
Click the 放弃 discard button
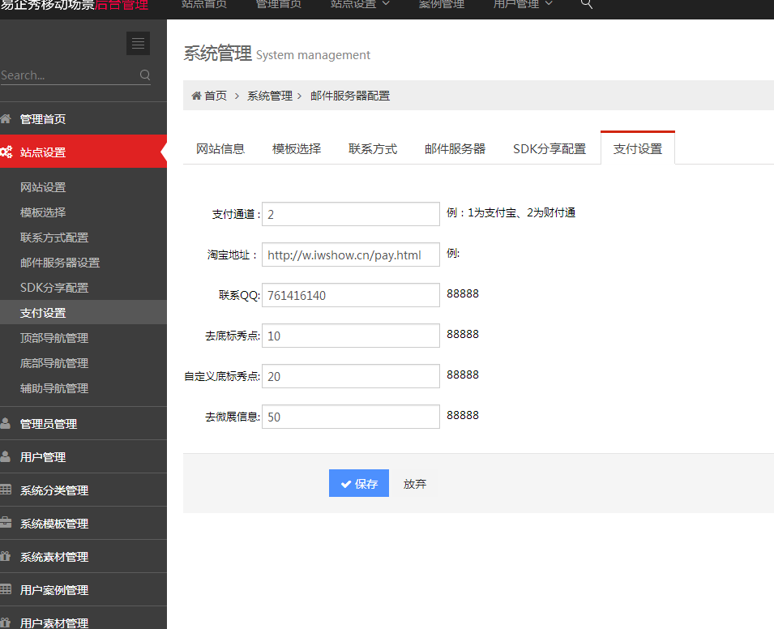(x=414, y=482)
